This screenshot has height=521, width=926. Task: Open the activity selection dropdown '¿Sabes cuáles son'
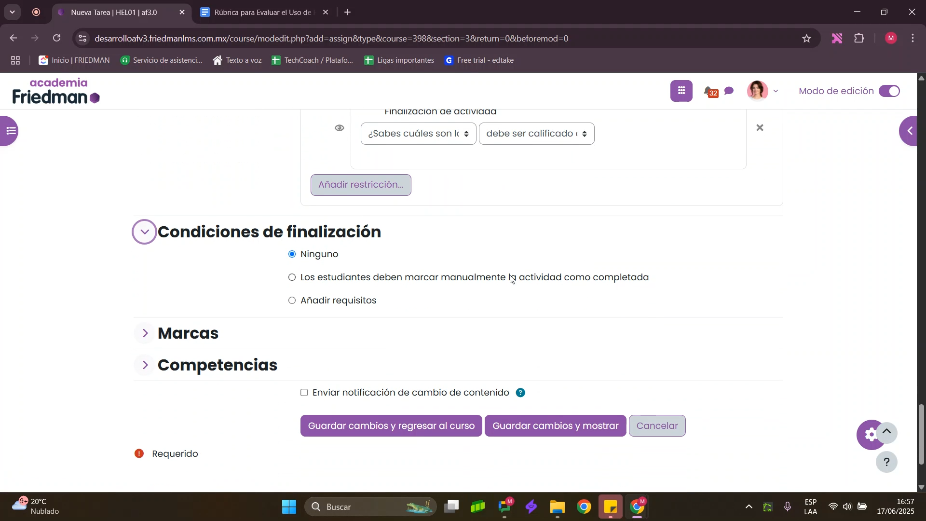pyautogui.click(x=418, y=134)
